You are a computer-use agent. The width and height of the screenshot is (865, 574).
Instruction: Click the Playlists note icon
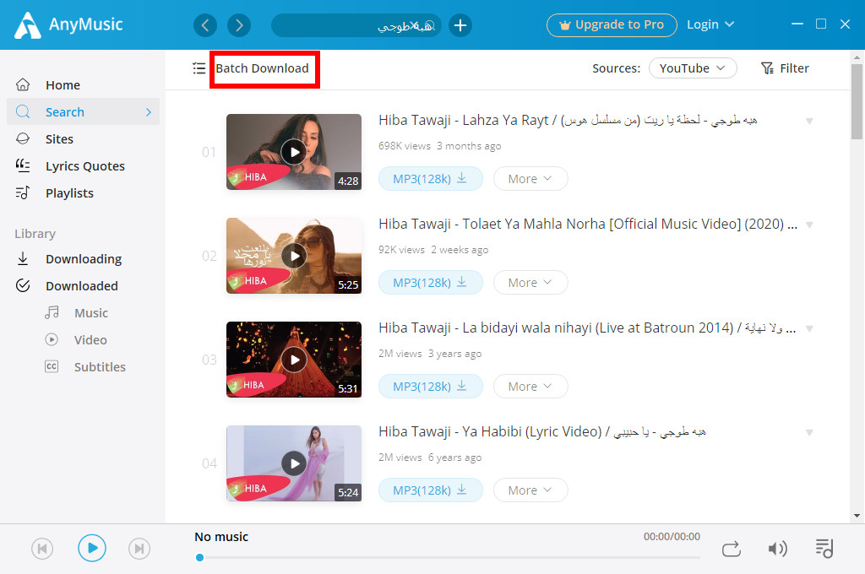23,192
